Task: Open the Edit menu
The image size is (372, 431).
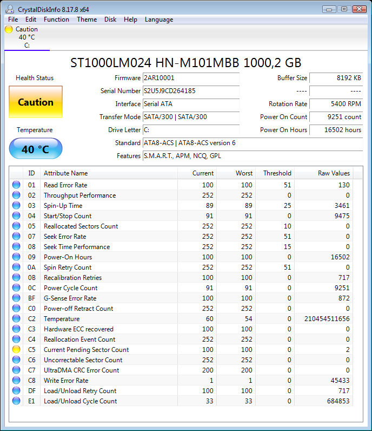Action: coord(31,19)
